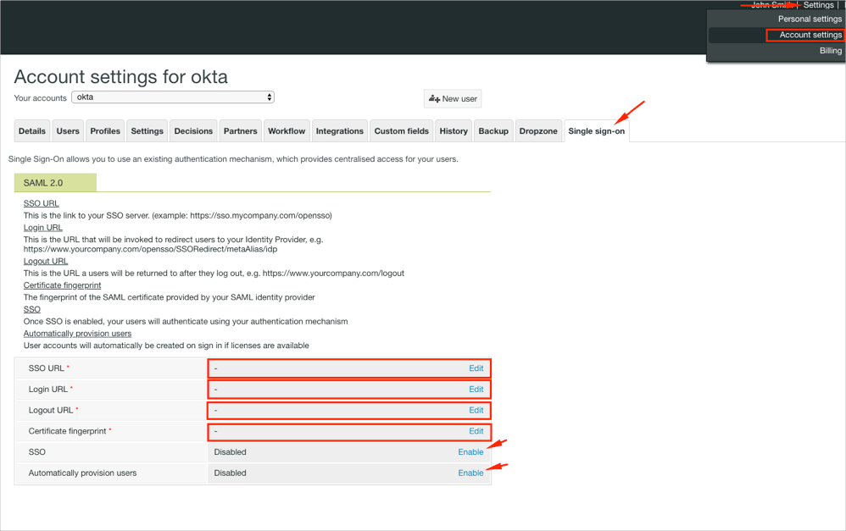
Task: Edit the Logout URL field
Action: click(x=476, y=410)
